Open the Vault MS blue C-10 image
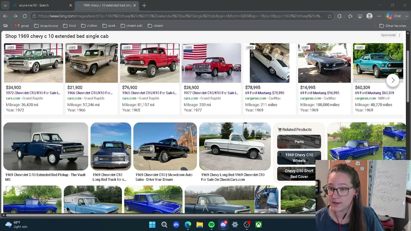Screen dimensions: 411x231 (x=46, y=146)
